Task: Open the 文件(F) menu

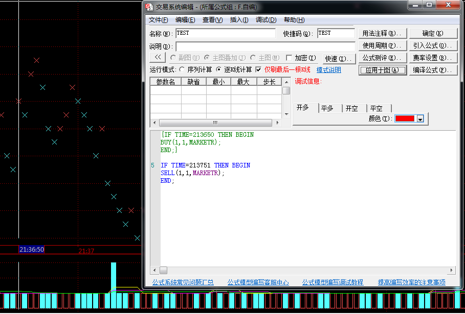Action: point(158,20)
